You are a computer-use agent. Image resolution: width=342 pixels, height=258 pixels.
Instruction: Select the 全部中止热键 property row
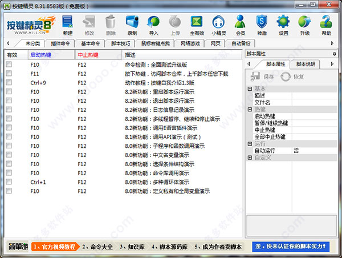coord(295,137)
